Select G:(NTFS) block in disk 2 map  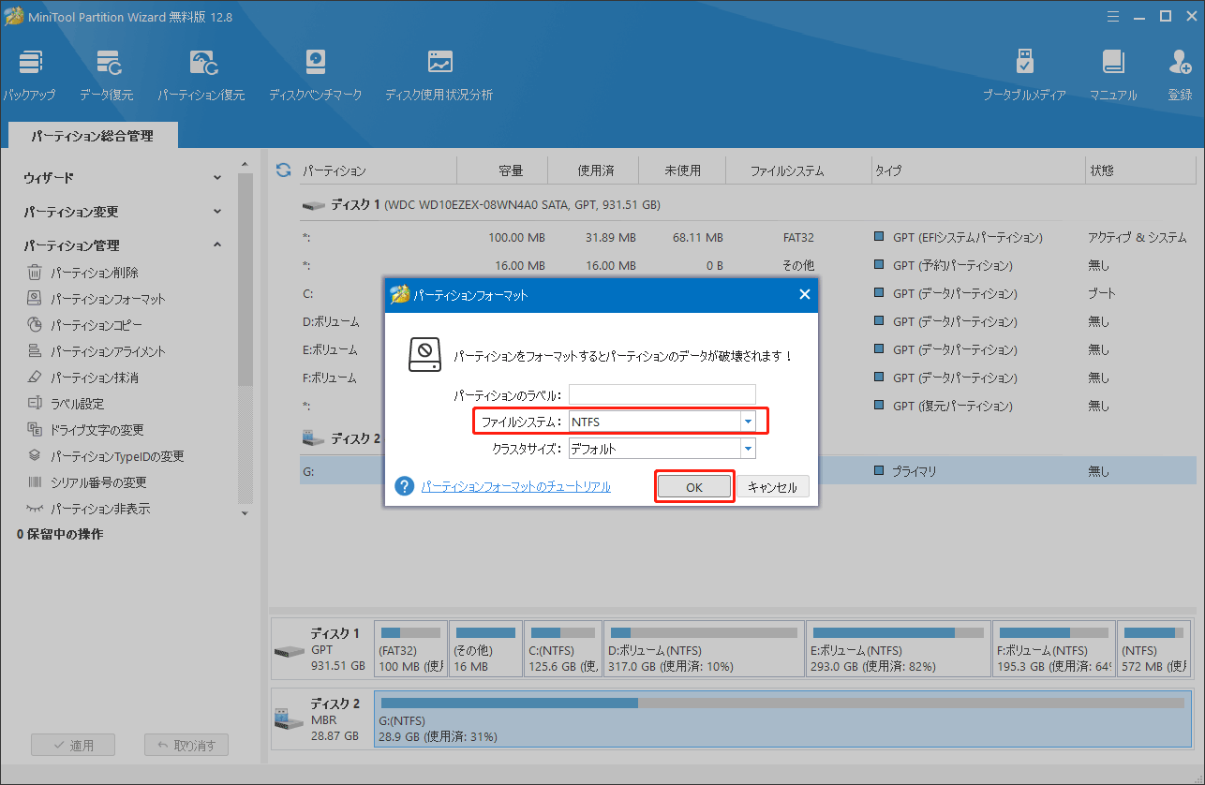[x=781, y=719]
